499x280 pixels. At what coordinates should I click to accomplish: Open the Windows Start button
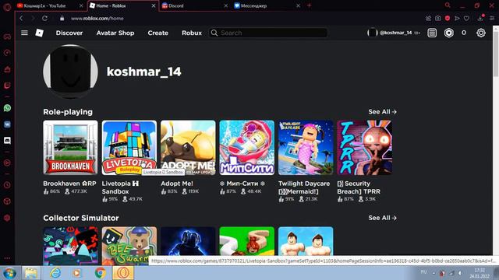pyautogui.click(x=9, y=273)
